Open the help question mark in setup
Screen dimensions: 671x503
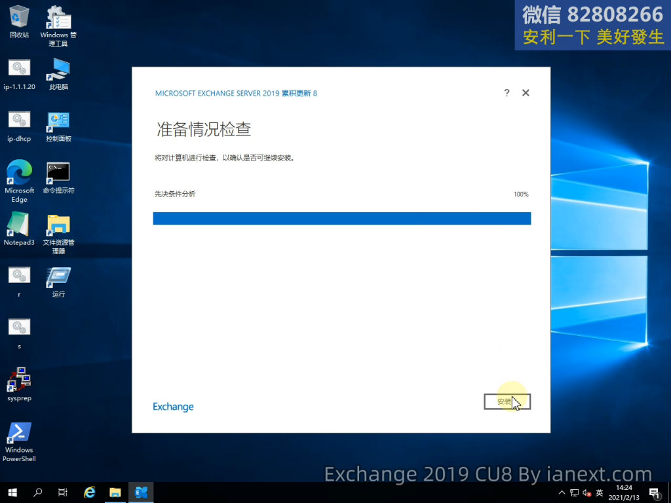tap(507, 93)
